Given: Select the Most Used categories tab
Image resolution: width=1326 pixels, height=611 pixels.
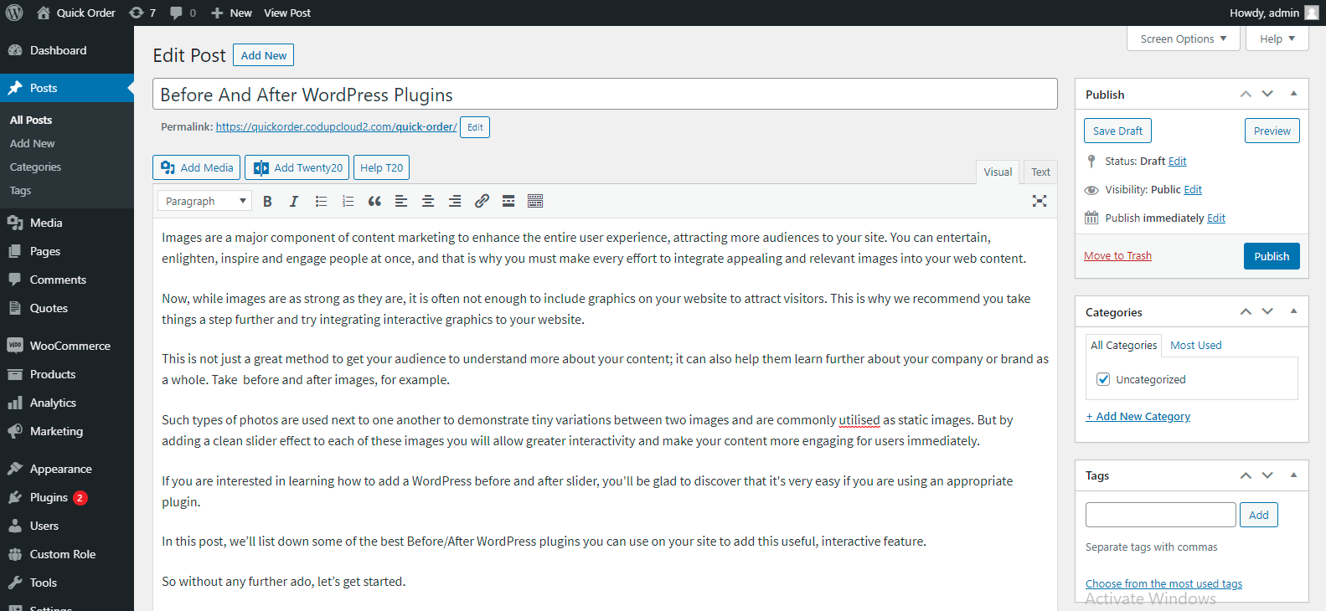Looking at the screenshot, I should pyautogui.click(x=1195, y=345).
